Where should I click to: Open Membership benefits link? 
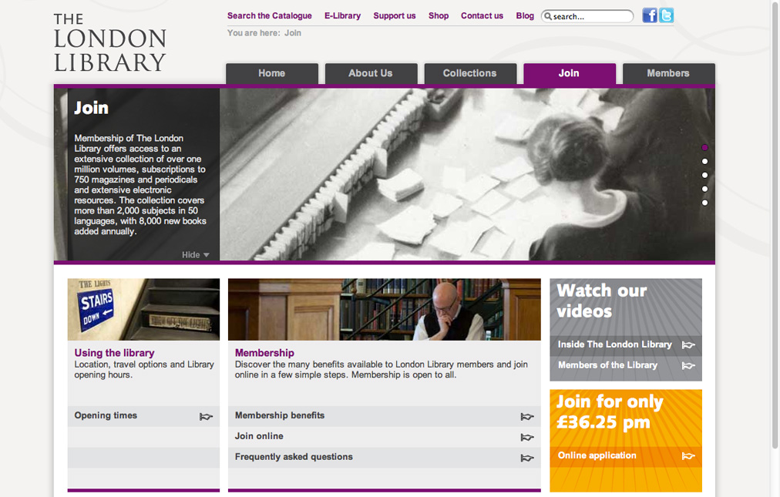(280, 415)
